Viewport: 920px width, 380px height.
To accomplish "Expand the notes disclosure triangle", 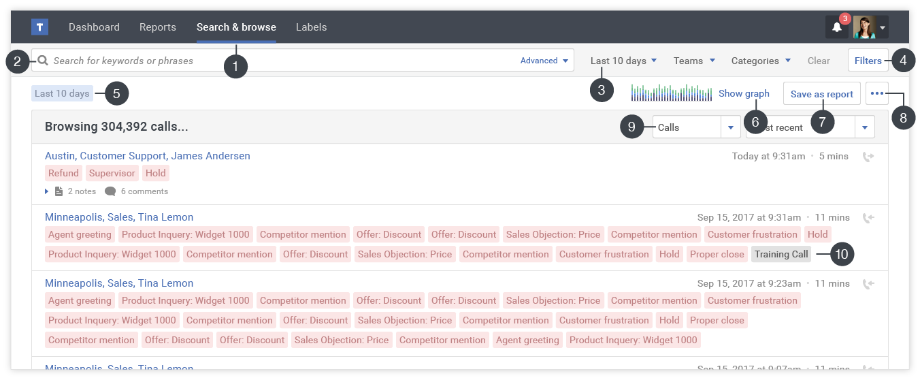I will 47,191.
